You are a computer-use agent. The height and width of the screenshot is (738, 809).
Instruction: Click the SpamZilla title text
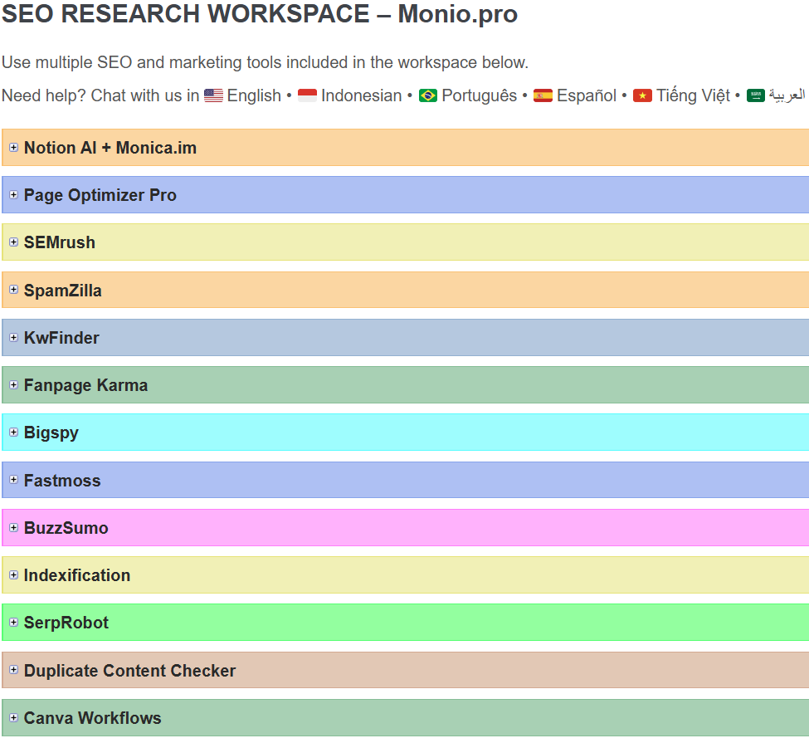pyautogui.click(x=62, y=290)
